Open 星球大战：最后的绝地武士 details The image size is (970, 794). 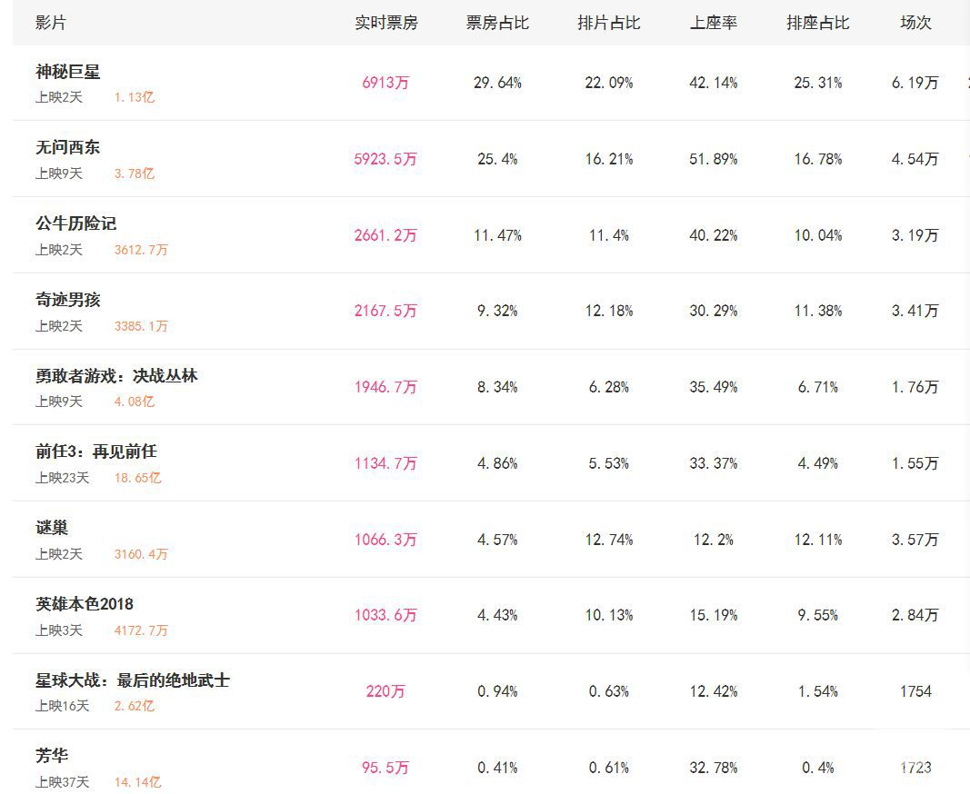point(133,680)
